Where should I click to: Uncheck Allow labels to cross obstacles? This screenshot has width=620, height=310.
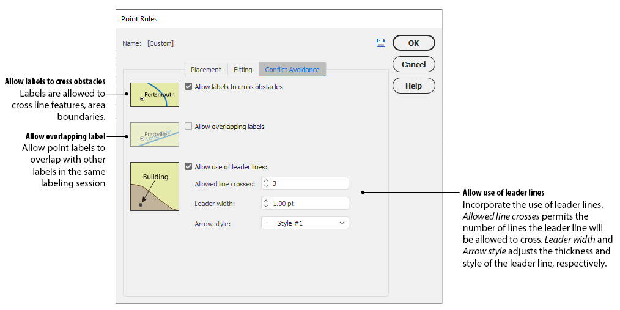tap(188, 87)
